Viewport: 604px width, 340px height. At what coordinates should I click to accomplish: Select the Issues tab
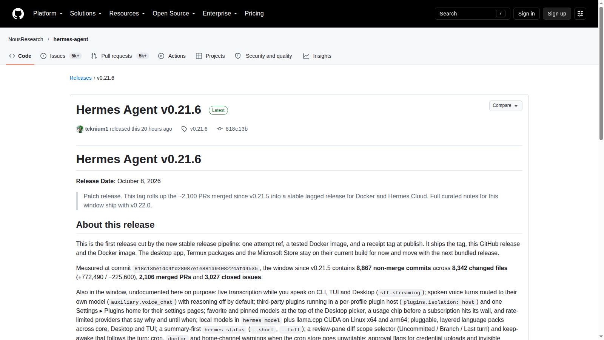pos(61,56)
